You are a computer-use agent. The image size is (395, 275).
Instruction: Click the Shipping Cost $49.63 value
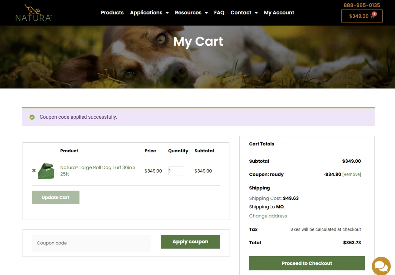[291, 198]
